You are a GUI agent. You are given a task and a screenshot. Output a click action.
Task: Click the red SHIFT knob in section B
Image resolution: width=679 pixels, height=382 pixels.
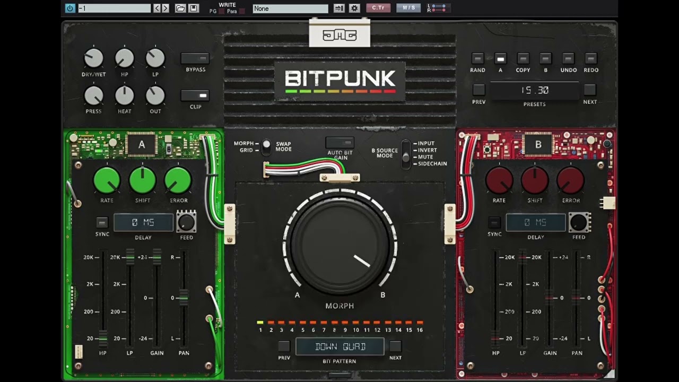(x=535, y=180)
